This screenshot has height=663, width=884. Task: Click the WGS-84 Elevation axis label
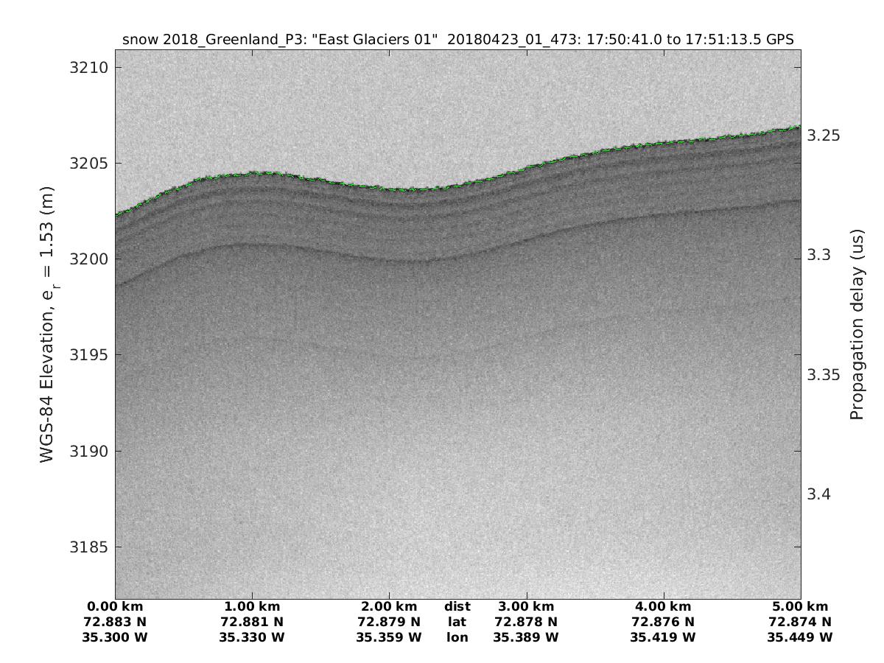tap(48, 324)
